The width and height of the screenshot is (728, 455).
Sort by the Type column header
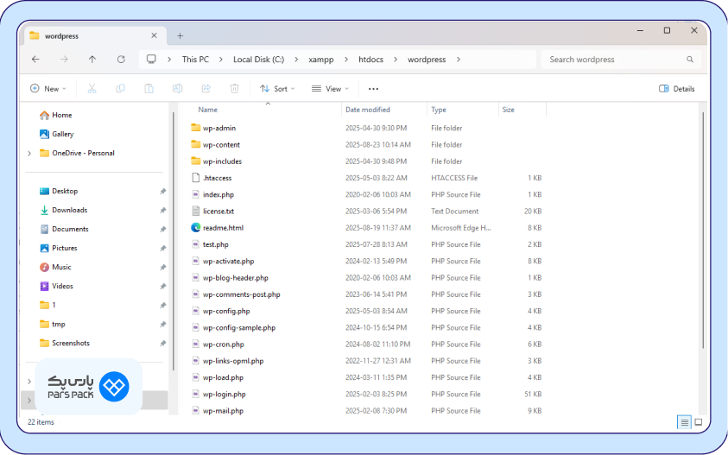point(439,110)
